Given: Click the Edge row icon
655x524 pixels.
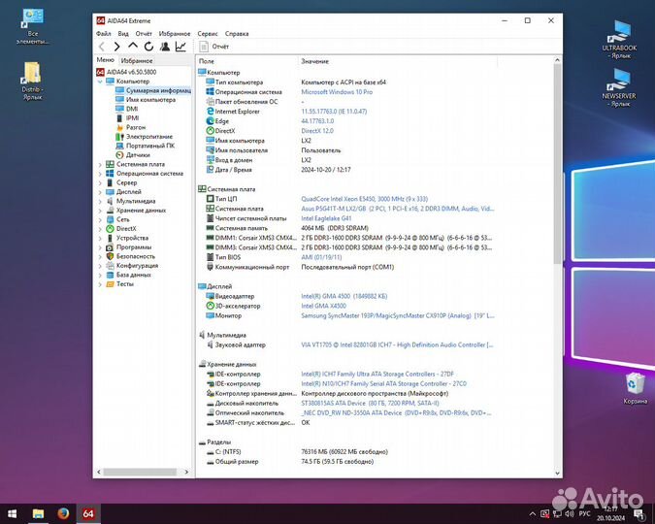Looking at the screenshot, I should 211,120.
